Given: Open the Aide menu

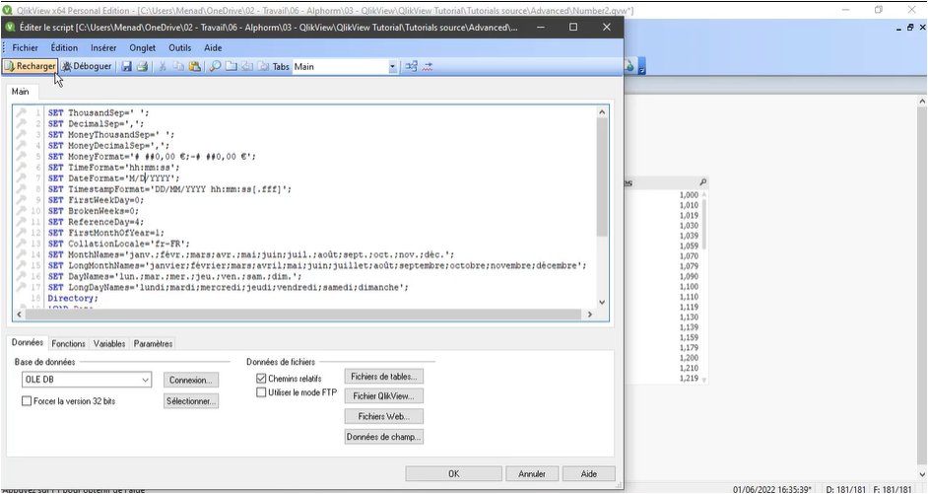Looking at the screenshot, I should coord(213,48).
